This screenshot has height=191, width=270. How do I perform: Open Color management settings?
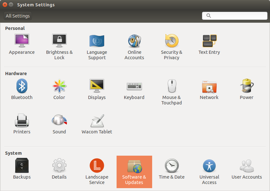pos(59,89)
